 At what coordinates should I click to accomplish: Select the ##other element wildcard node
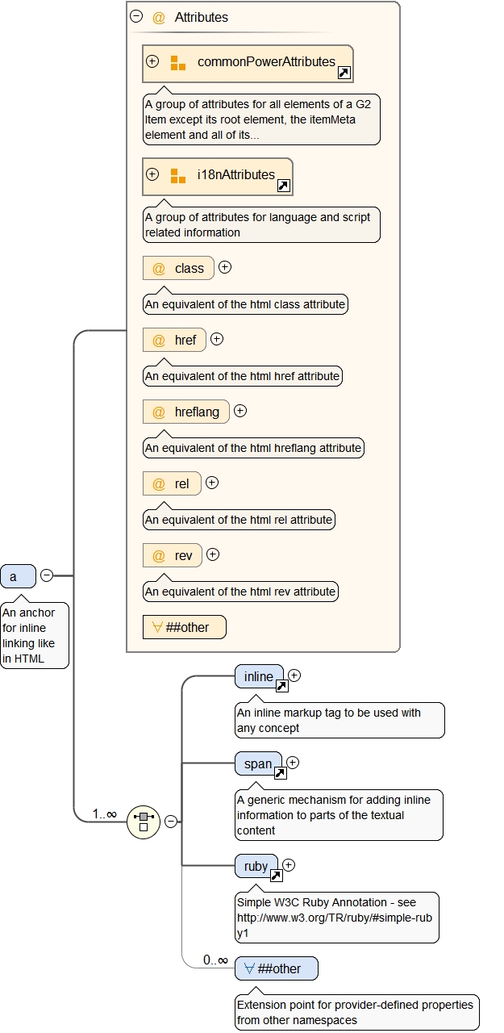pyautogui.click(x=276, y=968)
